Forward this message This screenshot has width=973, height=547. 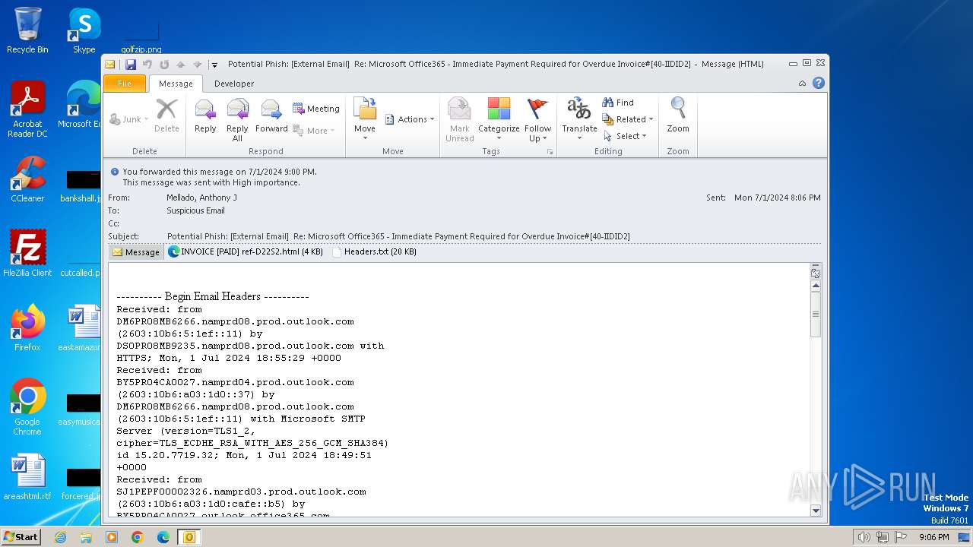click(271, 118)
